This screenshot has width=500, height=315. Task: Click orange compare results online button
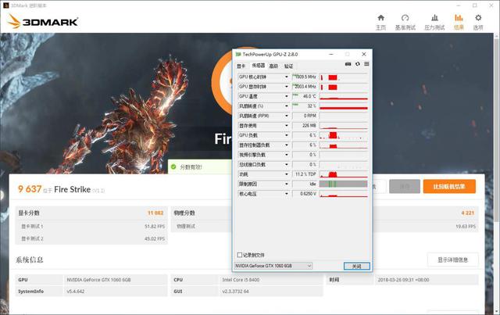tap(449, 186)
